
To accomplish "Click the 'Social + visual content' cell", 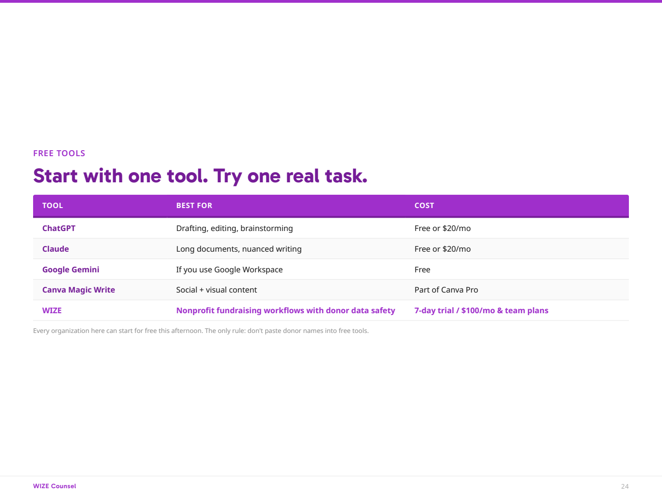I will point(217,290).
